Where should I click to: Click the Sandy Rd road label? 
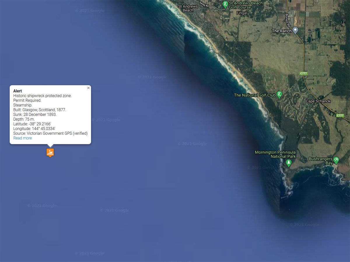[x=204, y=4]
